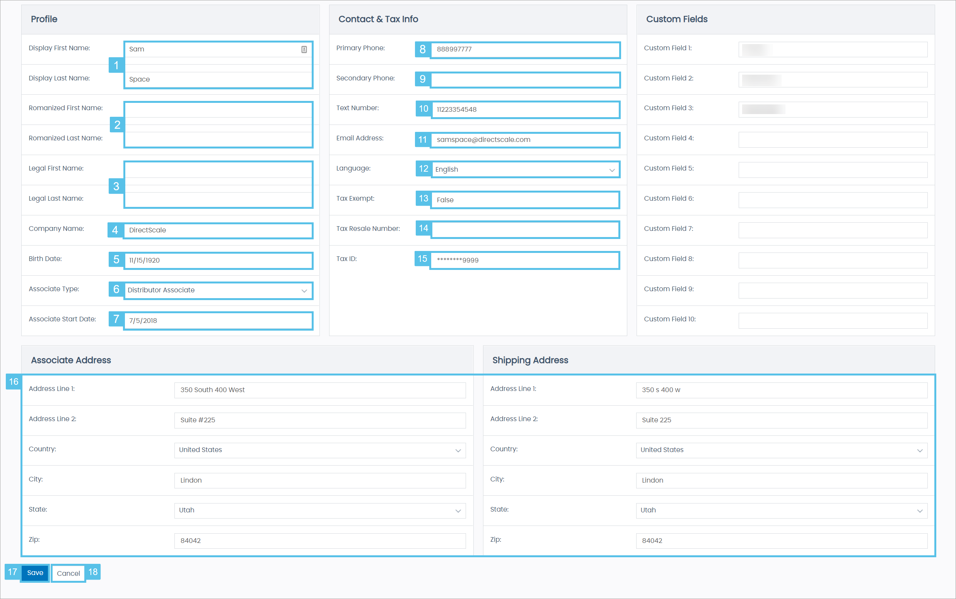The height and width of the screenshot is (599, 956).
Task: Open the Shipping Address Country dropdown
Action: pyautogui.click(x=781, y=451)
